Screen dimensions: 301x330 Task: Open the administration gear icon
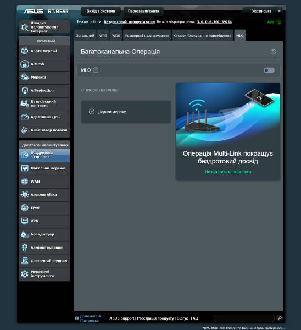tap(25, 248)
